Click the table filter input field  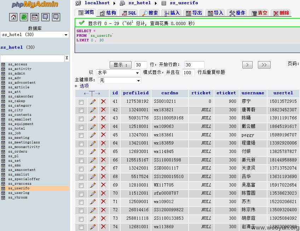click(x=32, y=58)
